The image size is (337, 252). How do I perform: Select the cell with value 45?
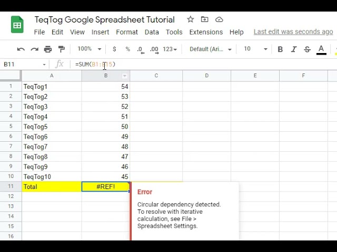click(x=106, y=177)
